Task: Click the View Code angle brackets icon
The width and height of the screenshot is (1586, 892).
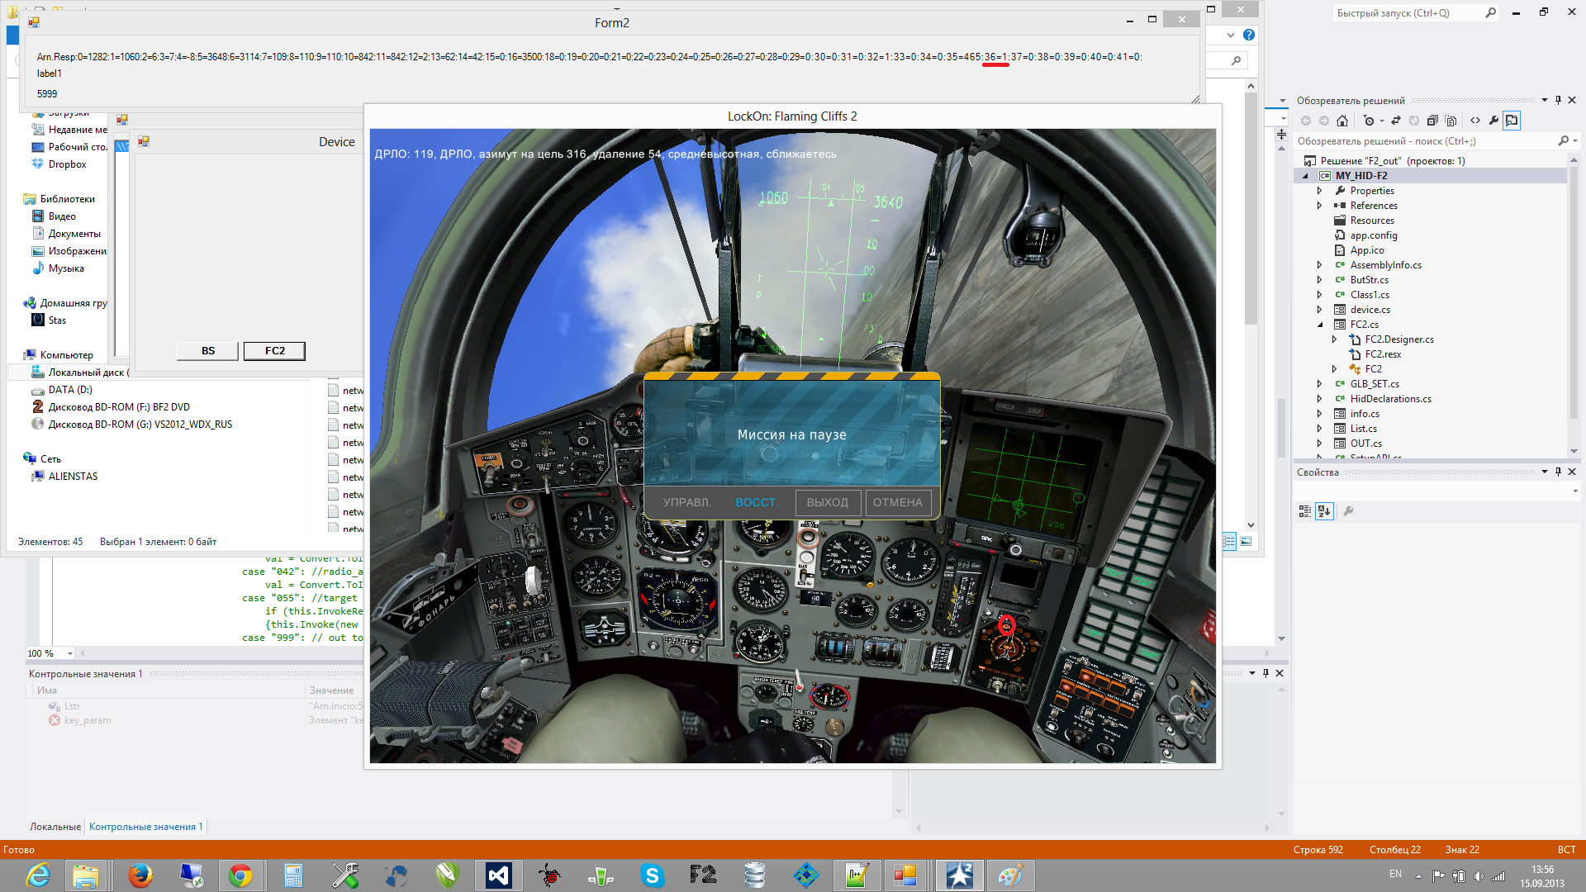Action: coord(1475,121)
